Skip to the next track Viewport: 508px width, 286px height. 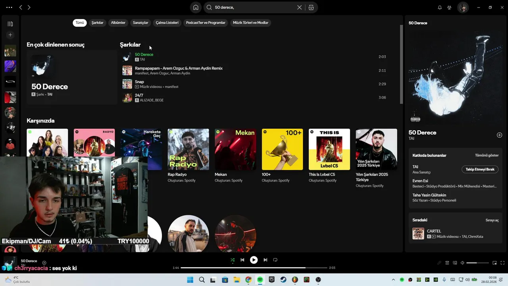pyautogui.click(x=265, y=260)
